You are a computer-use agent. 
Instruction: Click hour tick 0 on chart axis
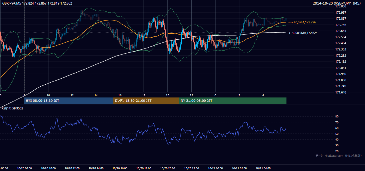pyautogui.click(x=215, y=95)
